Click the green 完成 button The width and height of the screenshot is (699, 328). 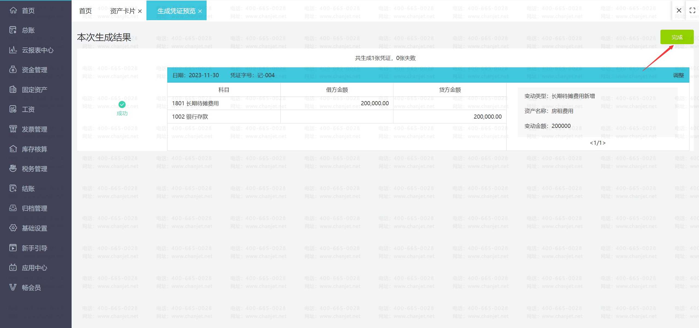[x=677, y=37]
